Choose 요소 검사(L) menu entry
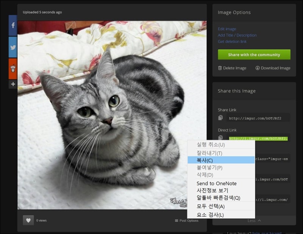This screenshot has height=234, width=303. 221,214
